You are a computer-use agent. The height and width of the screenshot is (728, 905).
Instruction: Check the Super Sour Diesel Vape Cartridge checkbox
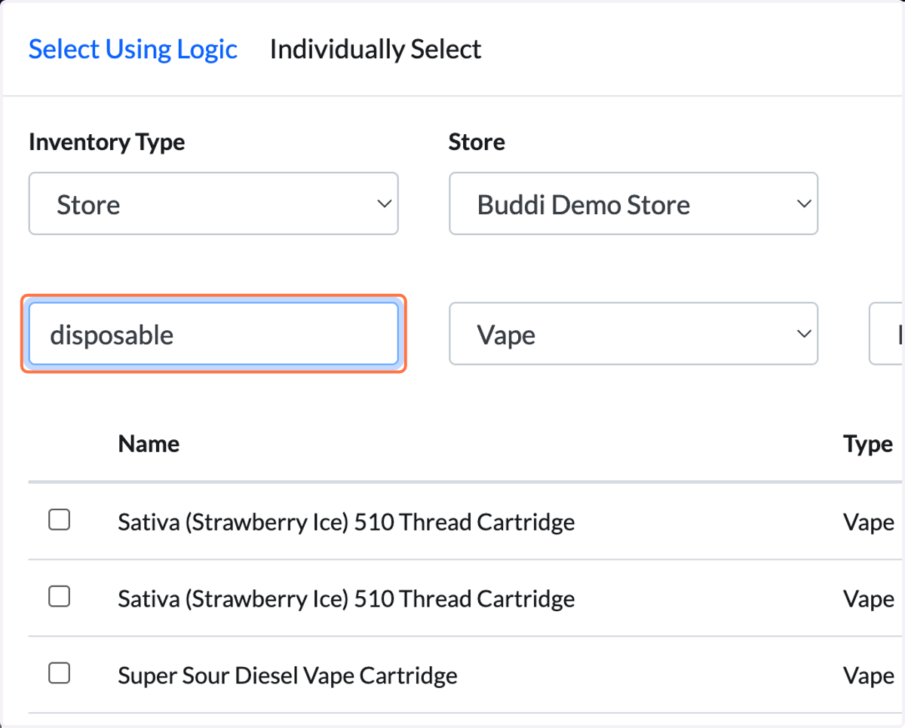[x=60, y=673]
